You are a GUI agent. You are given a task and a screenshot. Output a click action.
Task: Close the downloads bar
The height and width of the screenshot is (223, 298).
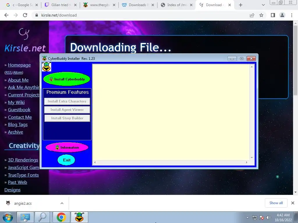tap(293, 203)
